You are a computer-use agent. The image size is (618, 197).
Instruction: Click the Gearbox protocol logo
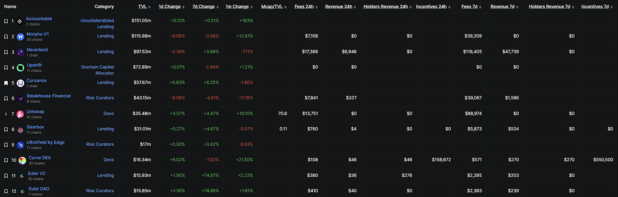20,129
